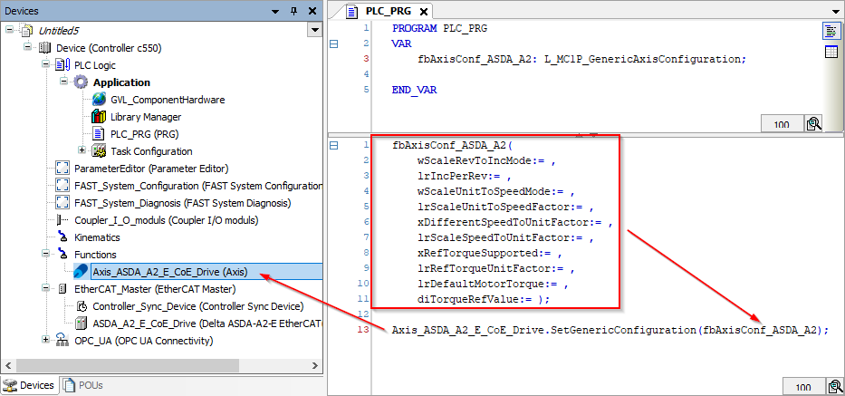Click the xRefTorqueSupported parameter line
845x396 pixels.
[x=489, y=253]
